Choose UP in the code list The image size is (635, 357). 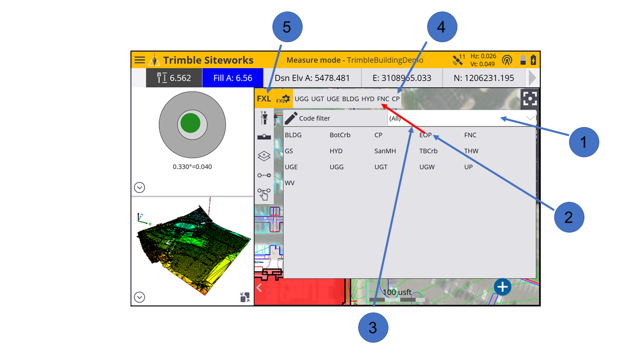(468, 167)
